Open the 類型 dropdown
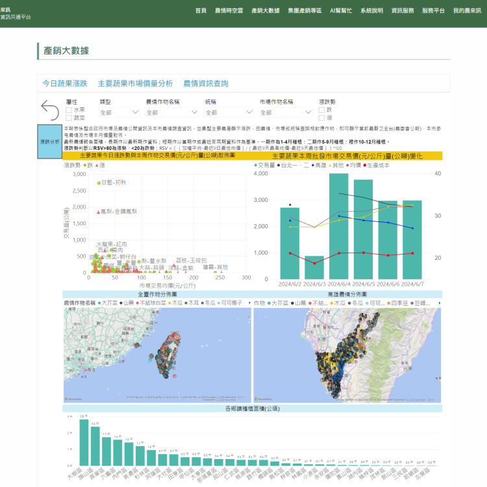This screenshot has width=487, height=487. (x=119, y=112)
